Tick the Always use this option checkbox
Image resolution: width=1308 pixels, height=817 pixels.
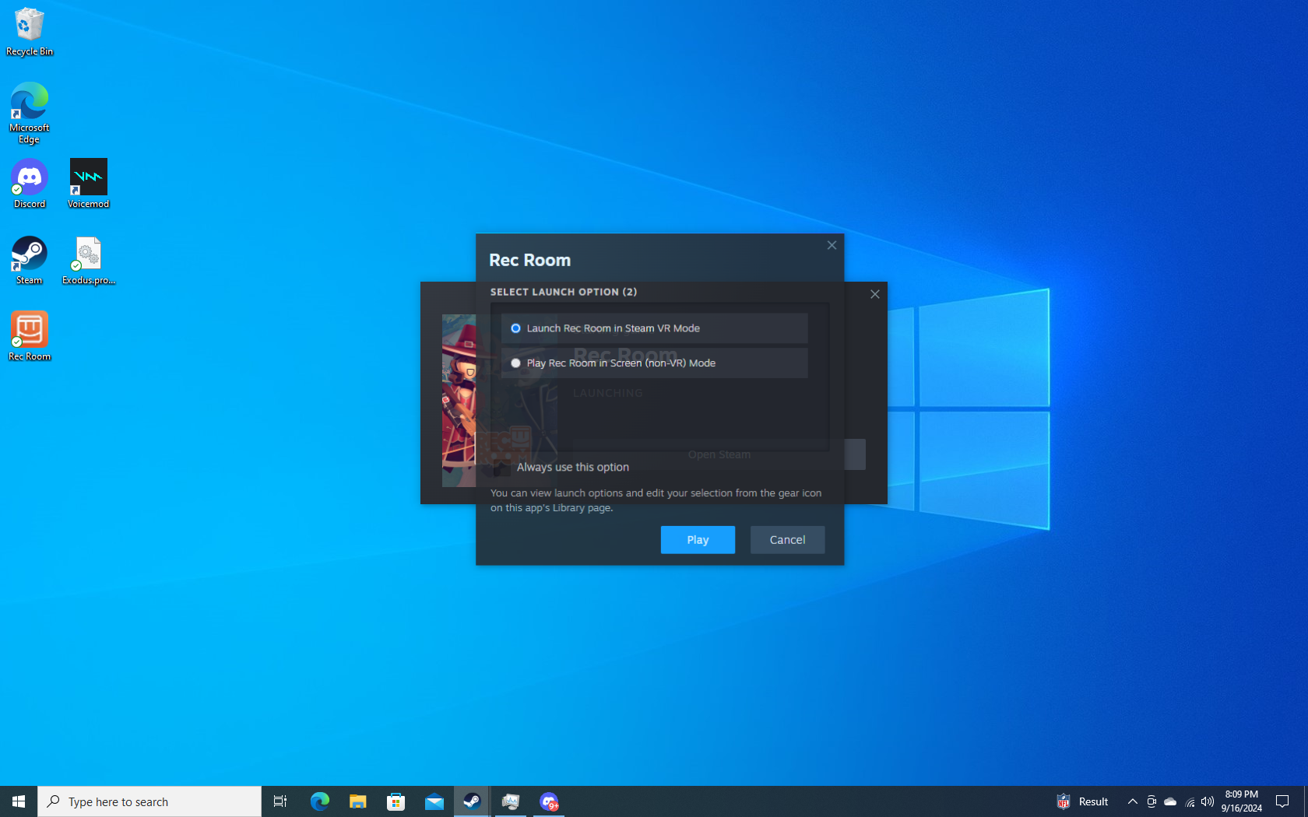tap(502, 468)
